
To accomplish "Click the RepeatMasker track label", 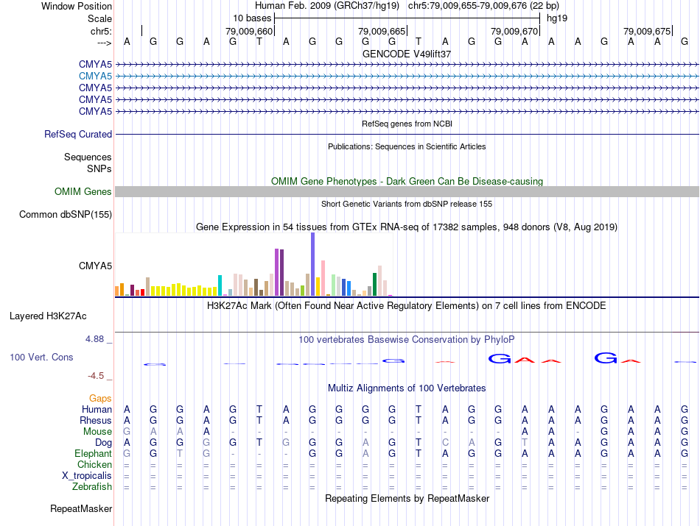I will tap(81, 508).
